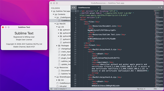Click the second plugin_host file icon
The height and width of the screenshot is (91, 164).
(59, 58)
